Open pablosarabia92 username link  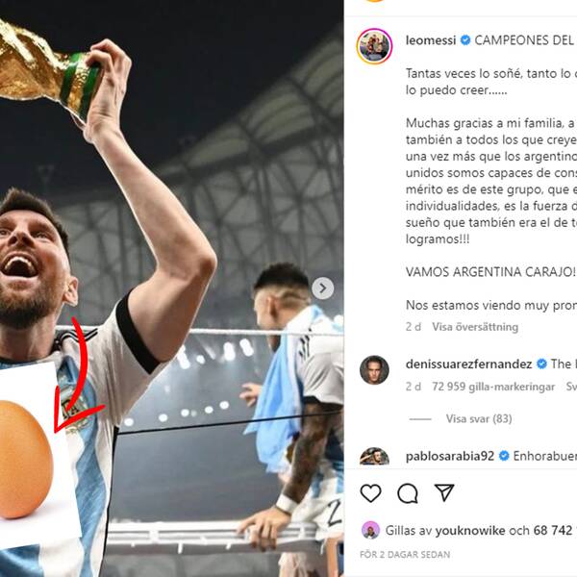click(x=450, y=456)
